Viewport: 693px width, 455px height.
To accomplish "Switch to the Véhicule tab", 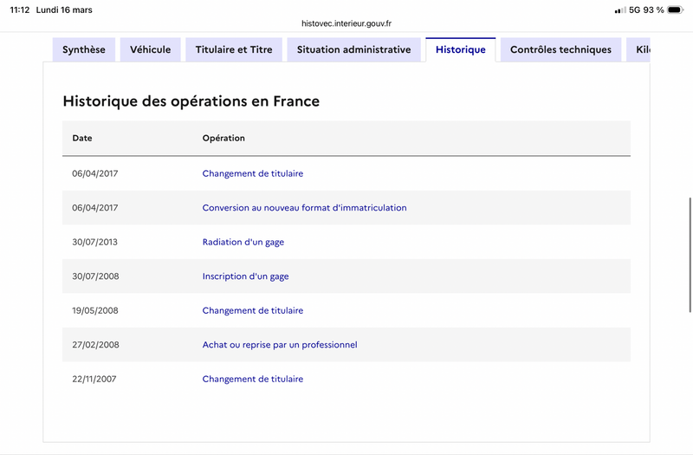I will point(151,50).
